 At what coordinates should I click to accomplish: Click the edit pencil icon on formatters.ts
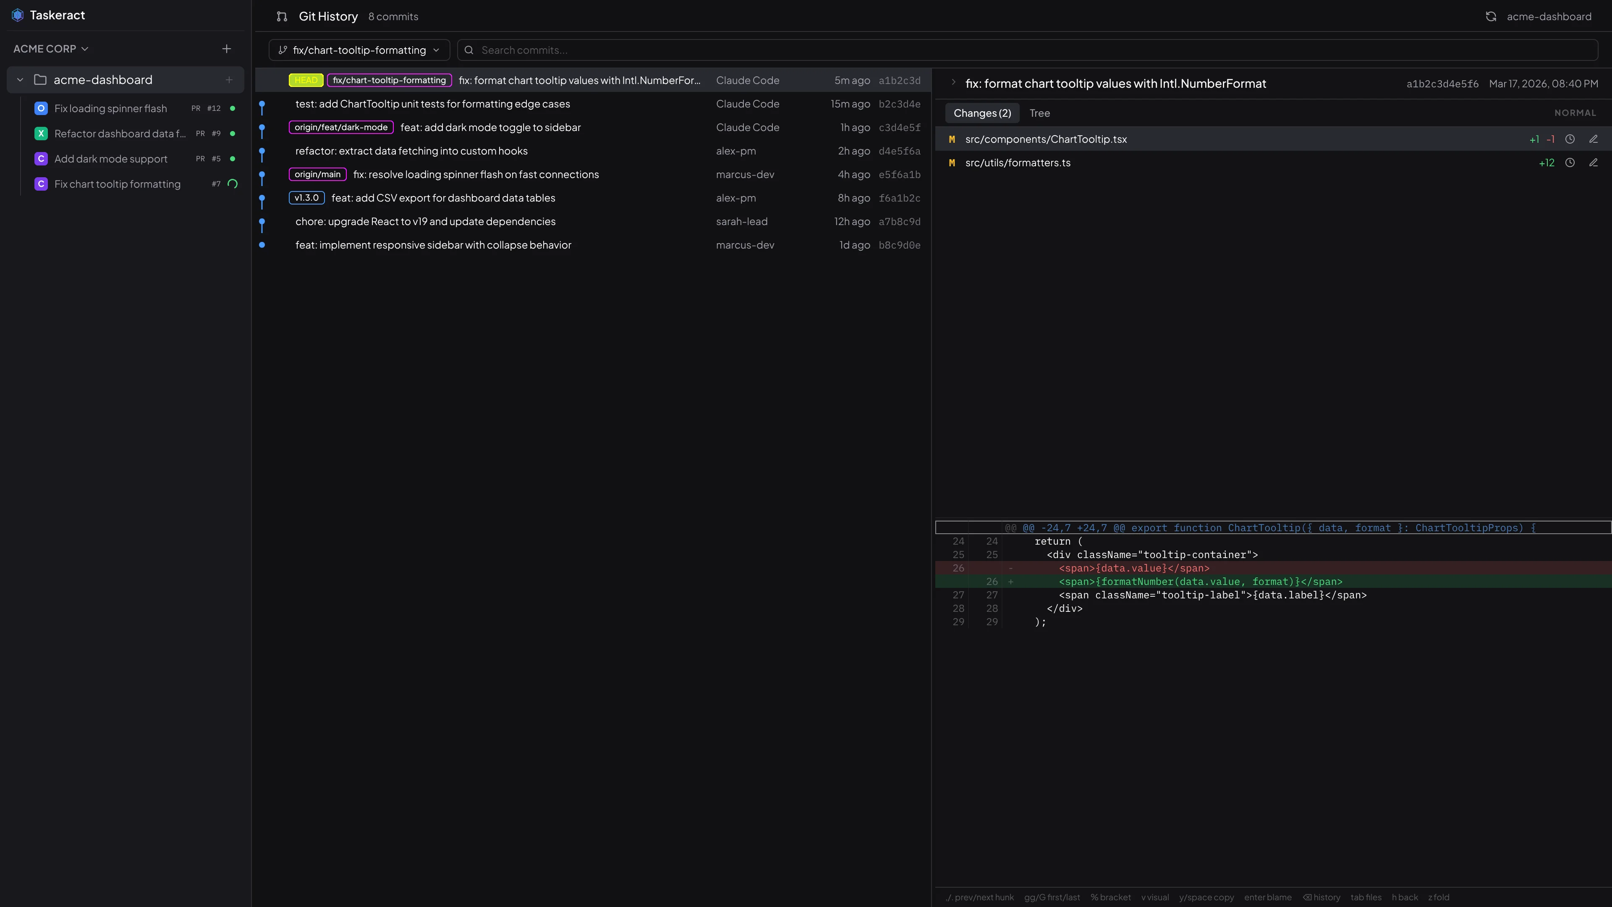pyautogui.click(x=1593, y=162)
